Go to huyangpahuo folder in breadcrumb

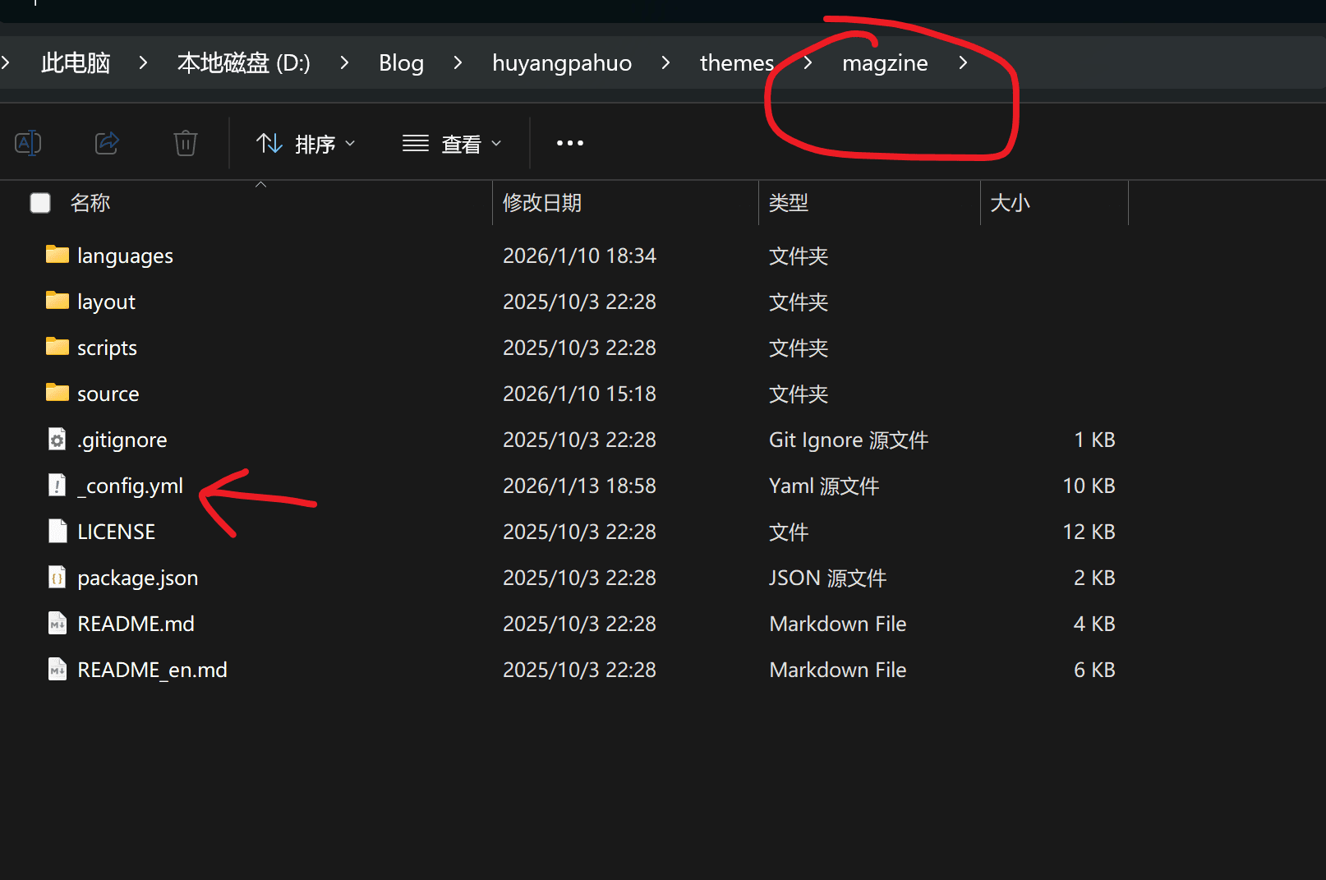coord(562,62)
